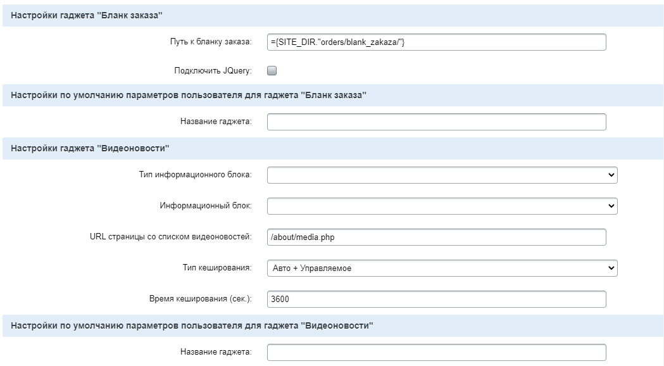Click the URL страницы со списком видеоновостей label
The image size is (664, 366).
(x=171, y=236)
